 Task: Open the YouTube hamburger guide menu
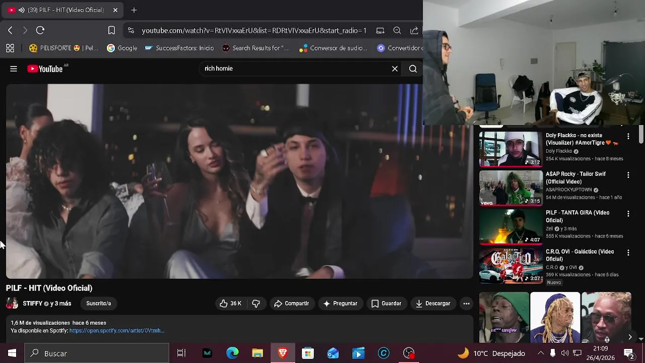(x=14, y=69)
